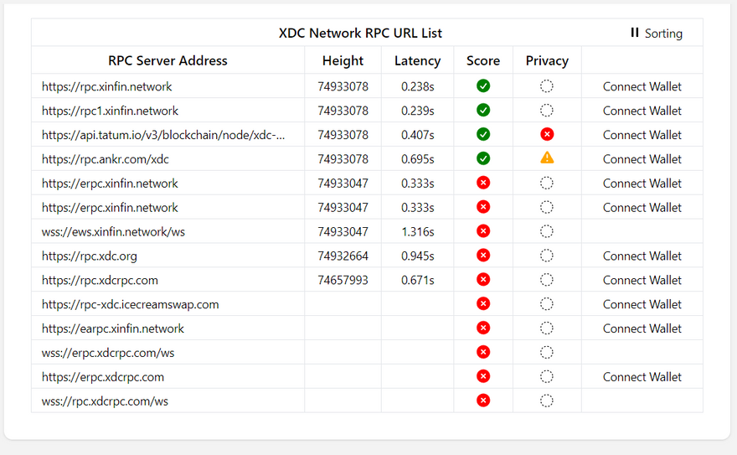This screenshot has width=737, height=455.
Task: Click red score cross for wss://ews.xinfin.network/ws
Action: click(483, 231)
